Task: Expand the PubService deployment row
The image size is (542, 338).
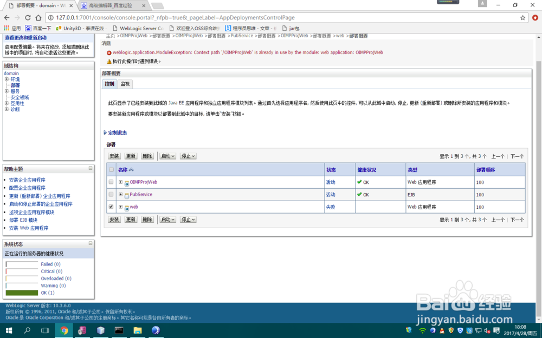Action: click(121, 194)
